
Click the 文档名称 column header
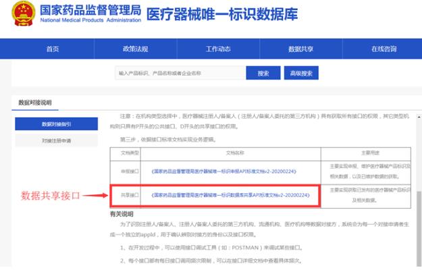pyautogui.click(x=230, y=153)
